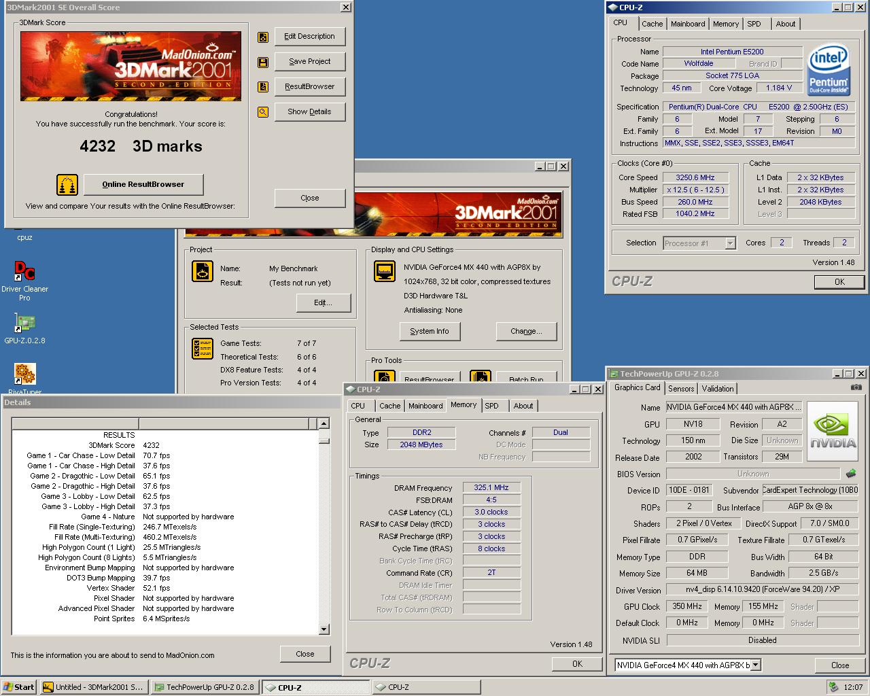Click the GPU Clock 350 MHz field

(x=687, y=606)
